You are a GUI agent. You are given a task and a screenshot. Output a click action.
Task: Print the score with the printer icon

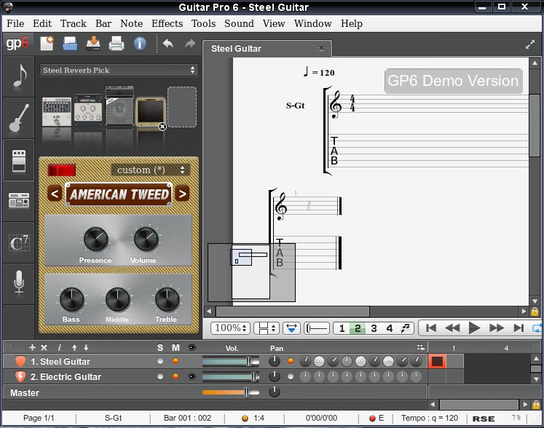click(x=117, y=44)
